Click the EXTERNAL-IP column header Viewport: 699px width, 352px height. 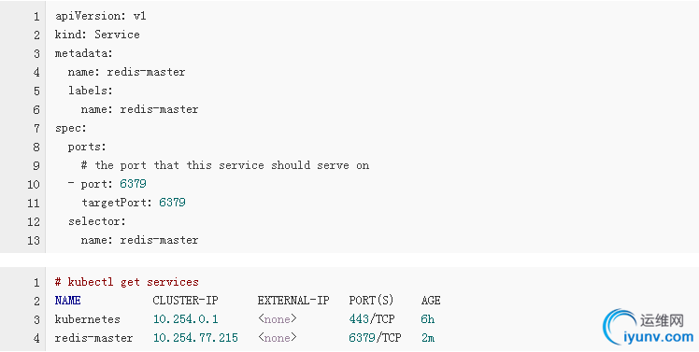(x=293, y=301)
